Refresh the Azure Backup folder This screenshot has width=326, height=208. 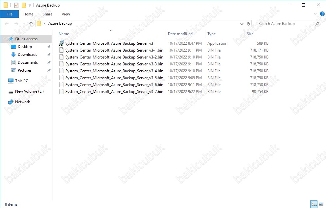(248, 24)
